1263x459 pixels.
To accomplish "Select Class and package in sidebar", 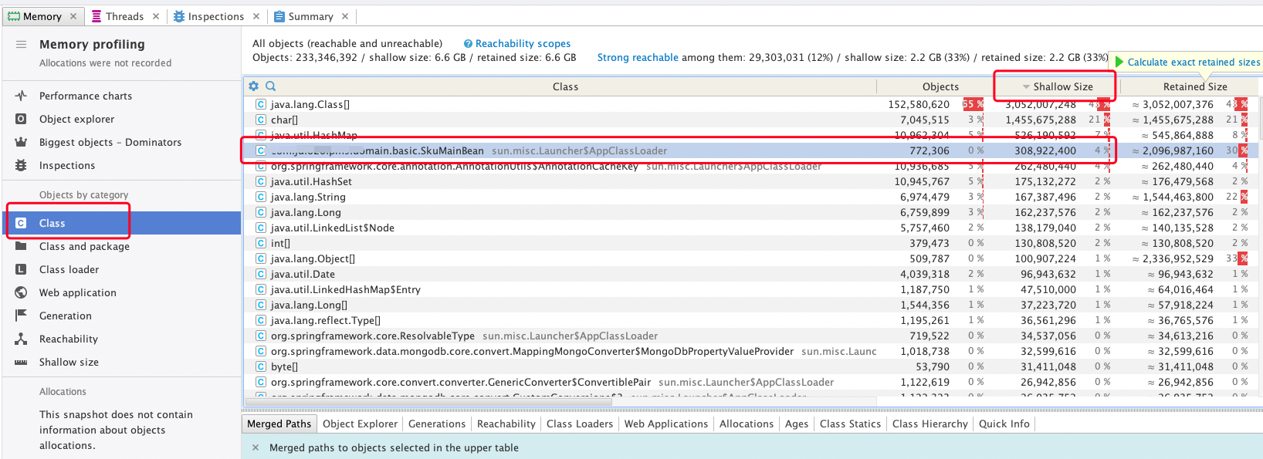I will tap(84, 246).
